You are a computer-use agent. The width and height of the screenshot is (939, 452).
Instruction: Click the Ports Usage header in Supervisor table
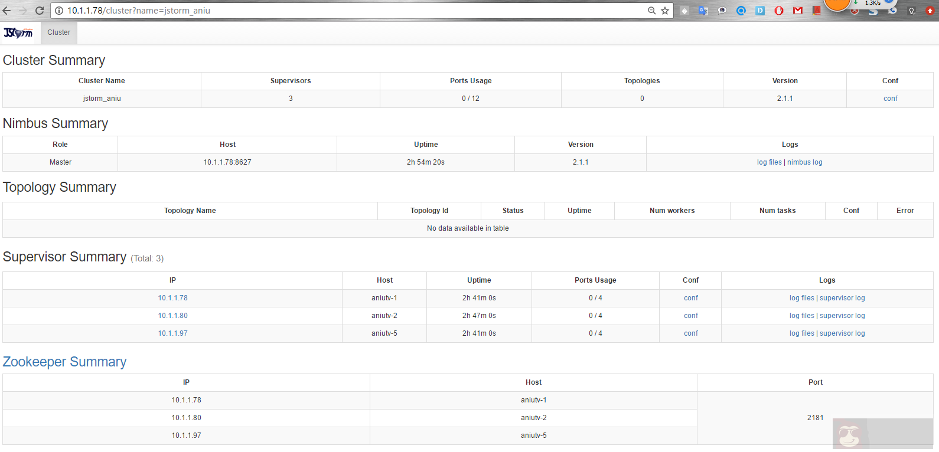(595, 280)
